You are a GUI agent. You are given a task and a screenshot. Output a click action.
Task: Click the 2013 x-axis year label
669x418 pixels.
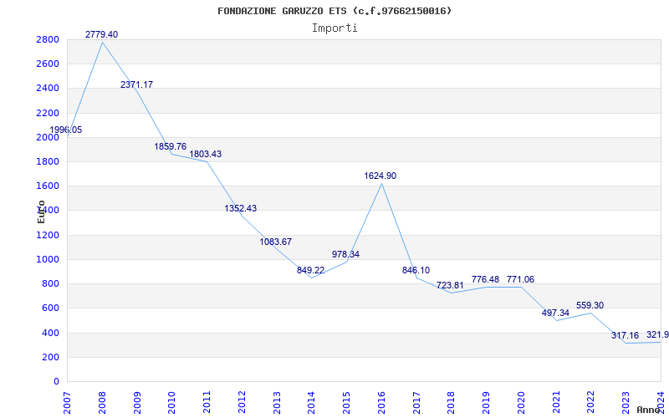tap(277, 403)
